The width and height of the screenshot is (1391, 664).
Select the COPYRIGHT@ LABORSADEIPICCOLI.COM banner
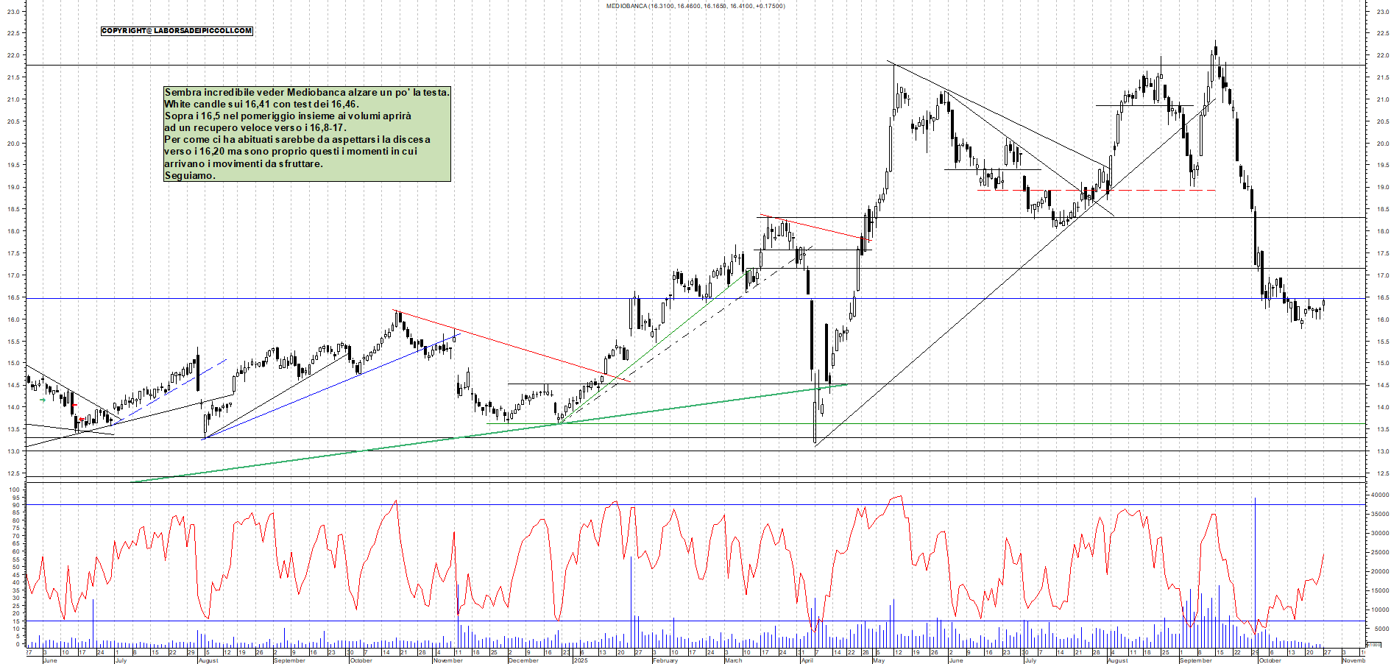click(x=176, y=31)
